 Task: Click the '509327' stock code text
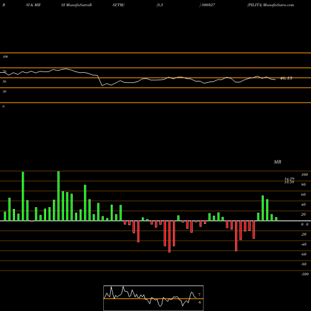[208, 5]
